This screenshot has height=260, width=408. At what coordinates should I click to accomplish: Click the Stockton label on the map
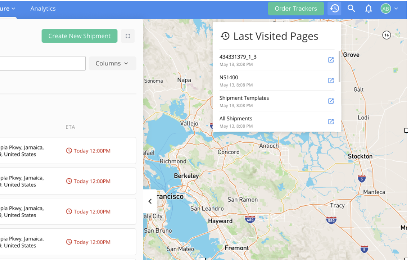(360, 156)
